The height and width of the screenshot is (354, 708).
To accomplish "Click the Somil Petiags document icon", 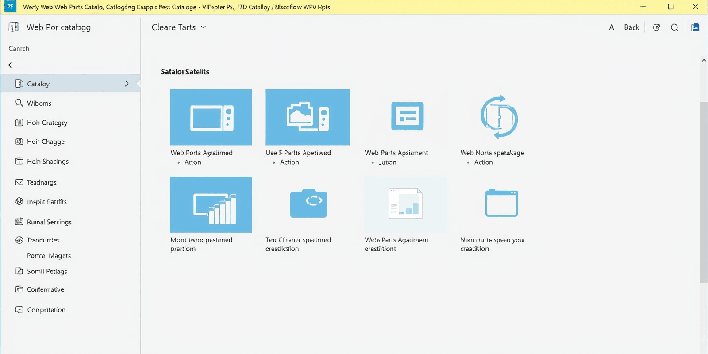I will click(19, 271).
